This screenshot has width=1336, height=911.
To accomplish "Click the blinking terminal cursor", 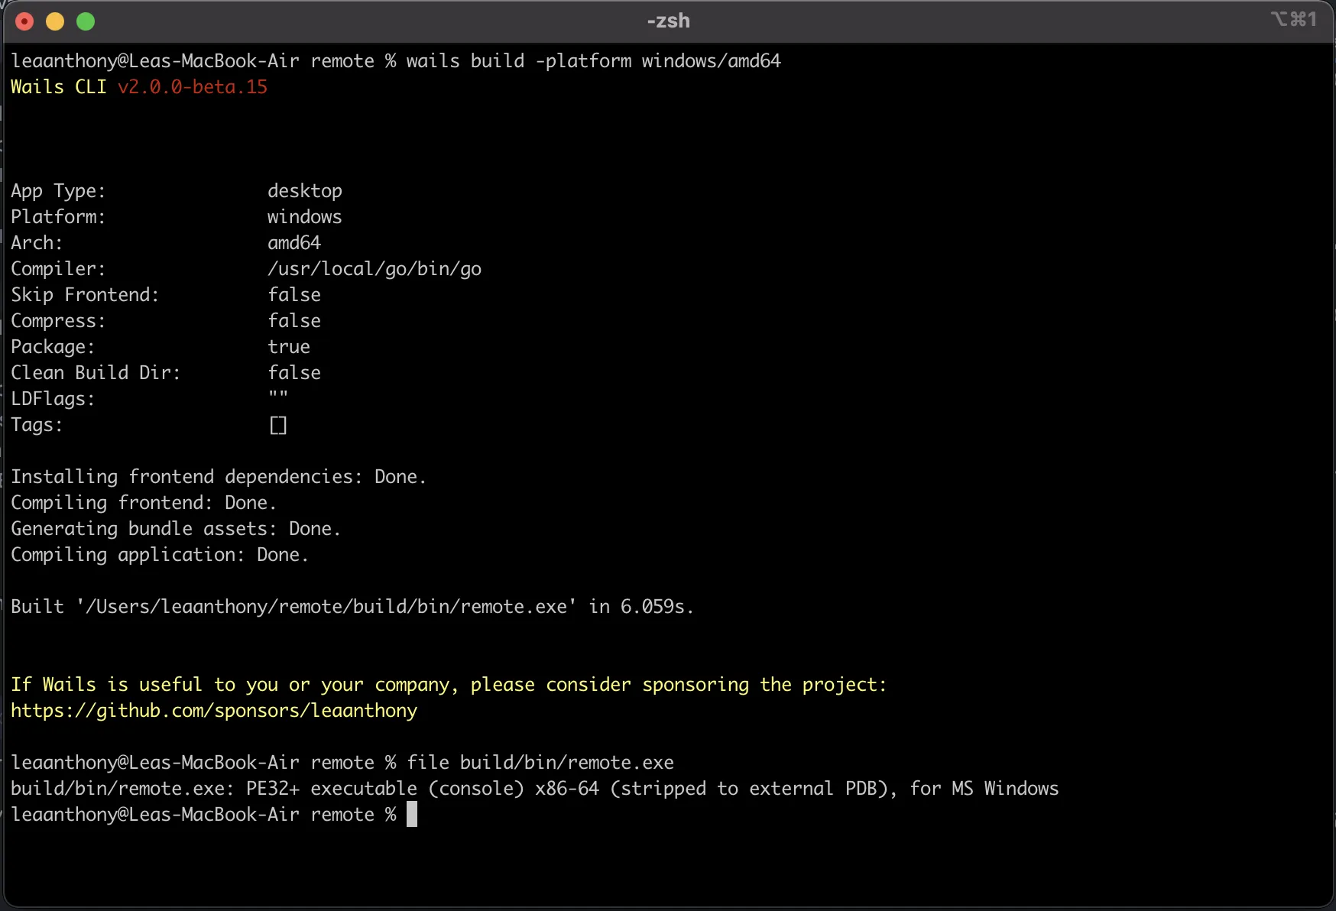I will [x=412, y=814].
